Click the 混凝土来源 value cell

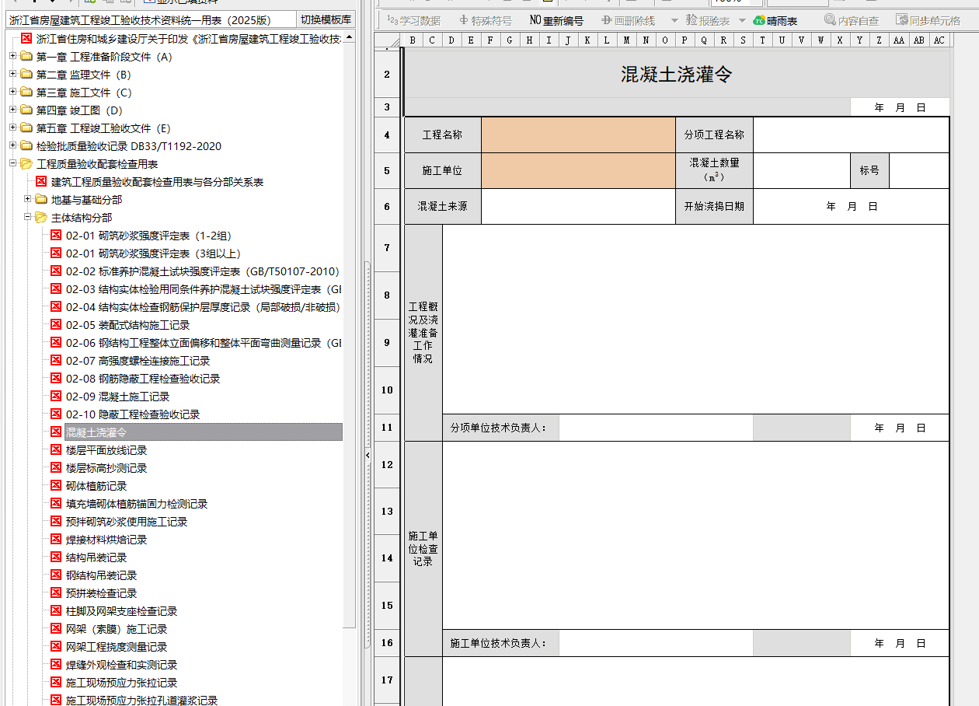pyautogui.click(x=577, y=207)
